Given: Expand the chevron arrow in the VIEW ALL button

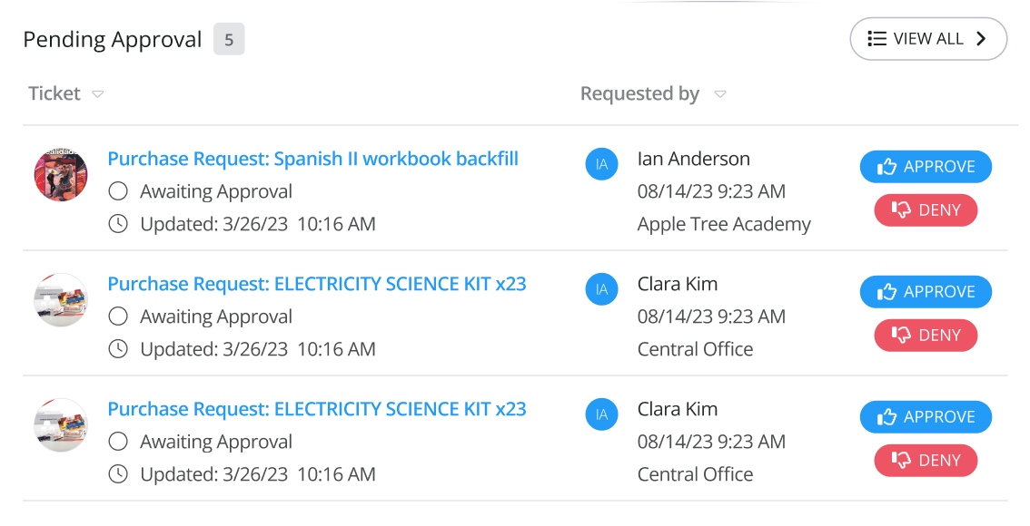Looking at the screenshot, I should tap(980, 39).
